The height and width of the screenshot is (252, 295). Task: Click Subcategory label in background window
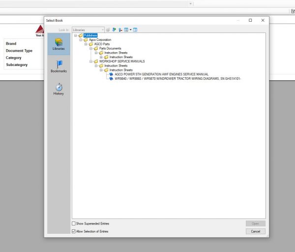17,65
